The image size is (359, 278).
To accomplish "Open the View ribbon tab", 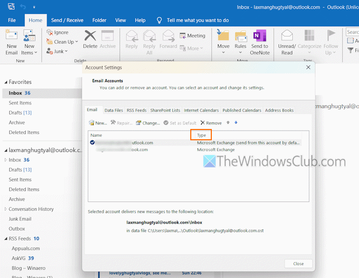I will pyautogui.click(x=121, y=20).
